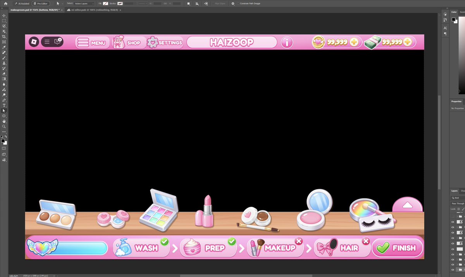Open the Edit Toolbar three-dots menu
This screenshot has width=465, height=277.
4,132
